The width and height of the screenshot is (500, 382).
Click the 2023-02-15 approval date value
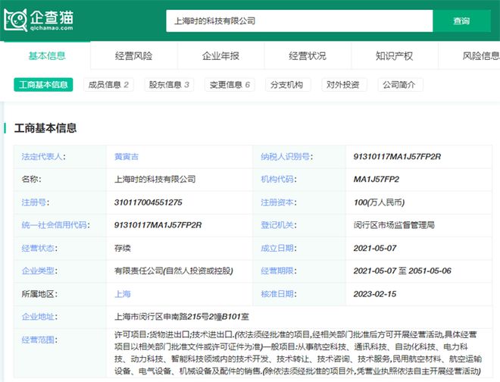click(x=375, y=294)
